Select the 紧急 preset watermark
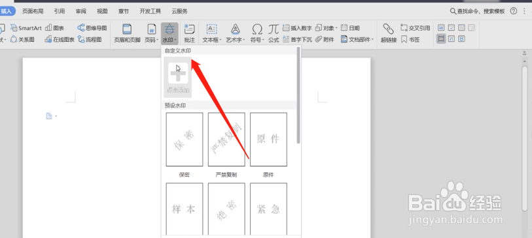Viewport: 532px width, 238px height. click(x=268, y=209)
